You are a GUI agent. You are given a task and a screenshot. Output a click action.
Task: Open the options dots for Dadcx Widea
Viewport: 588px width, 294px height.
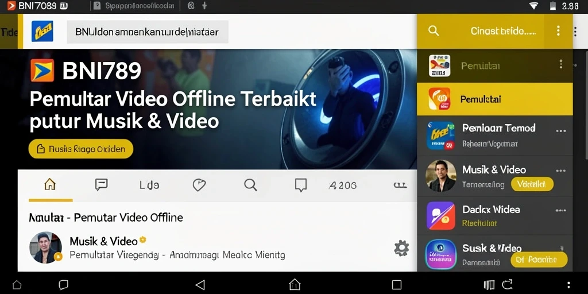coord(560,211)
